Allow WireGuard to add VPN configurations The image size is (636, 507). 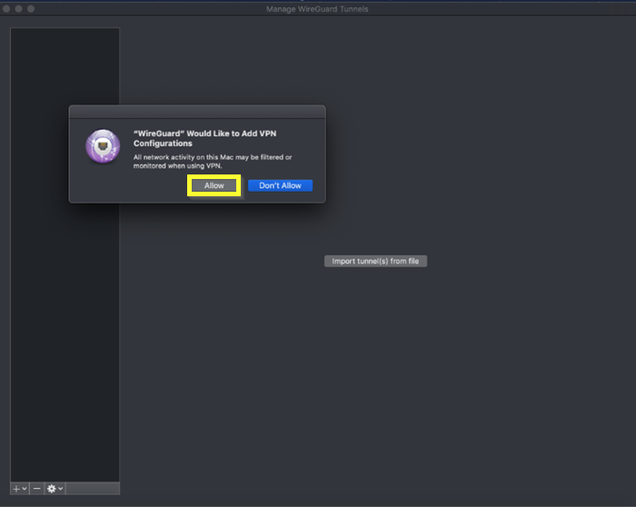(x=214, y=185)
